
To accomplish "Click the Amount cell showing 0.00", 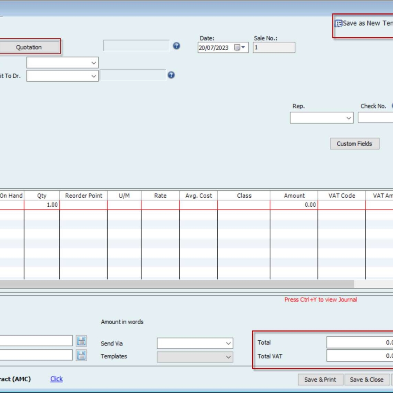I will (x=294, y=205).
